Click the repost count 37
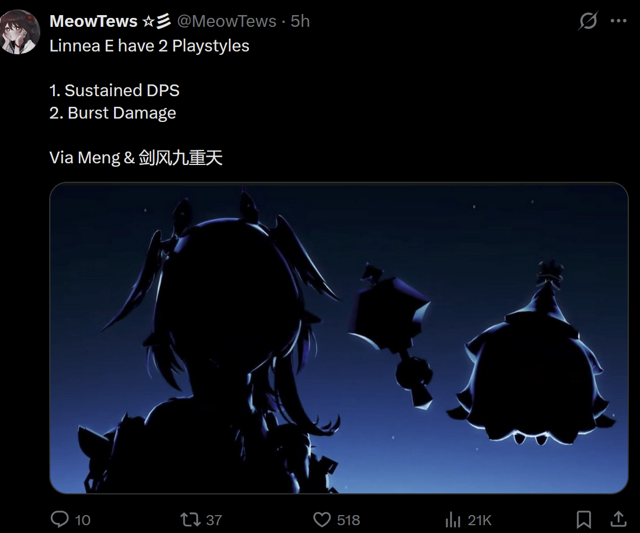Viewport: 640px width, 533px height. 214,520
